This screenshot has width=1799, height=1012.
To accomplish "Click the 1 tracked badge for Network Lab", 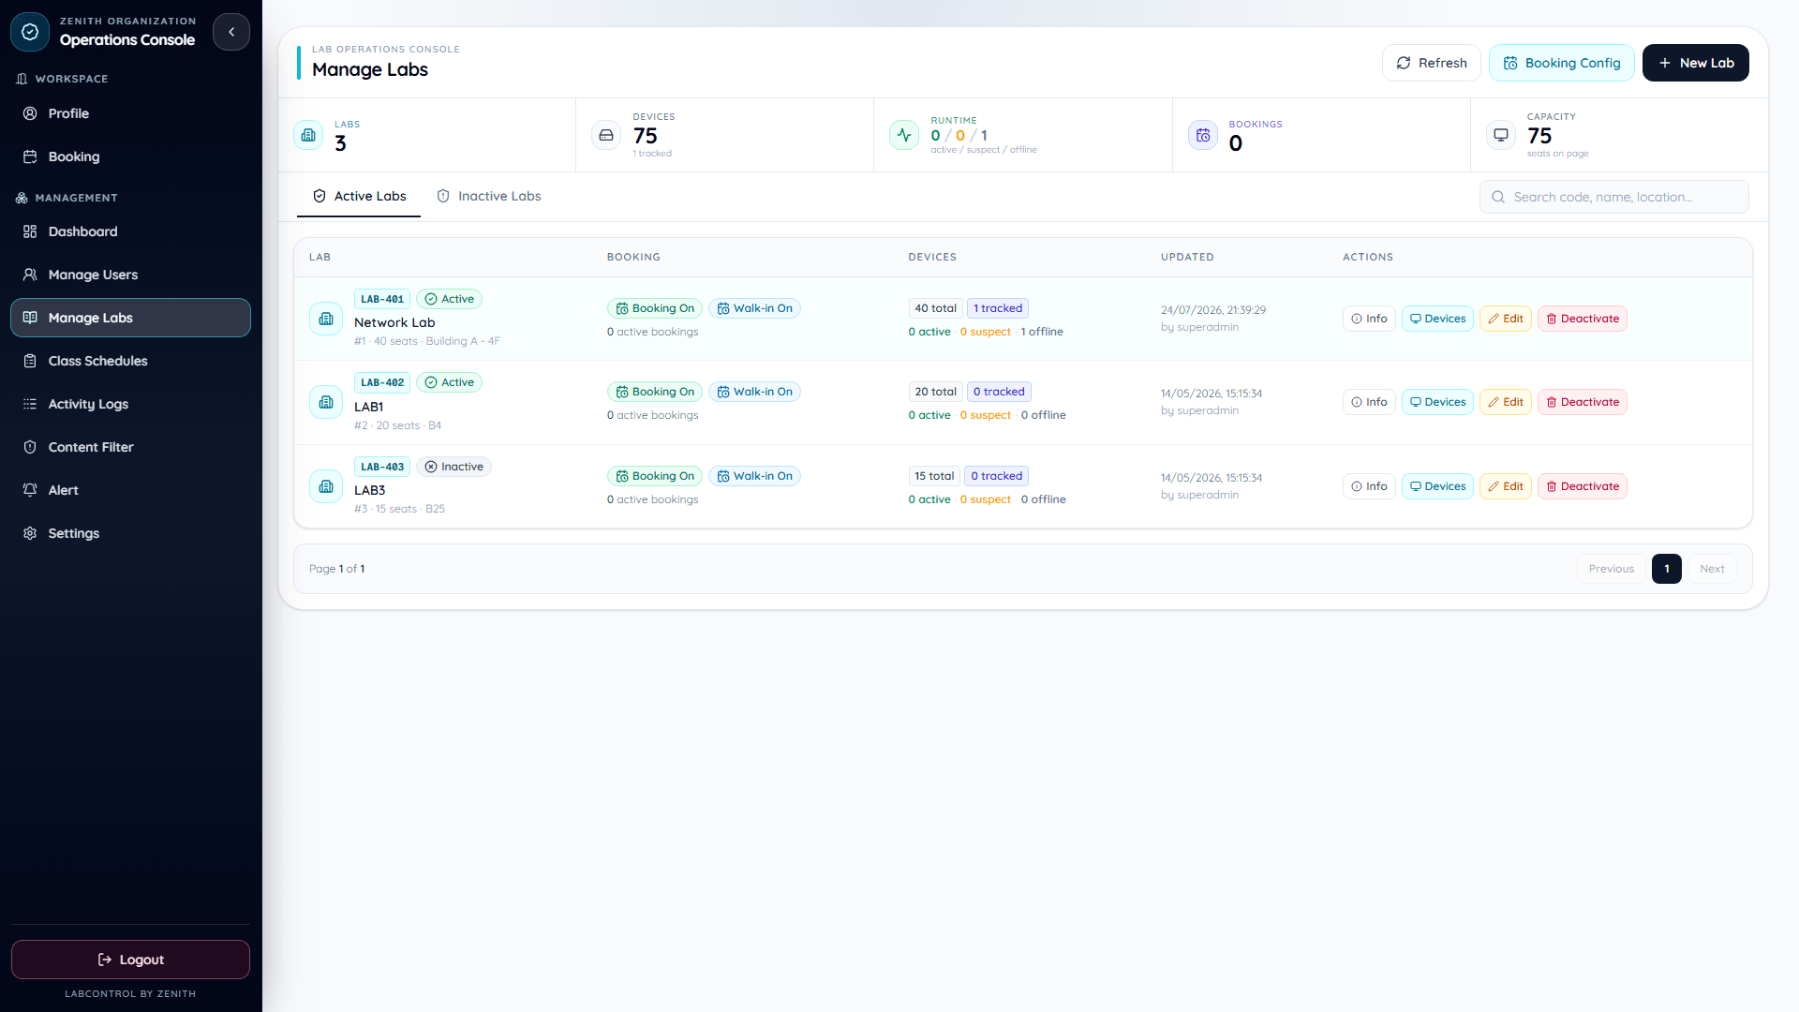I will (x=998, y=308).
